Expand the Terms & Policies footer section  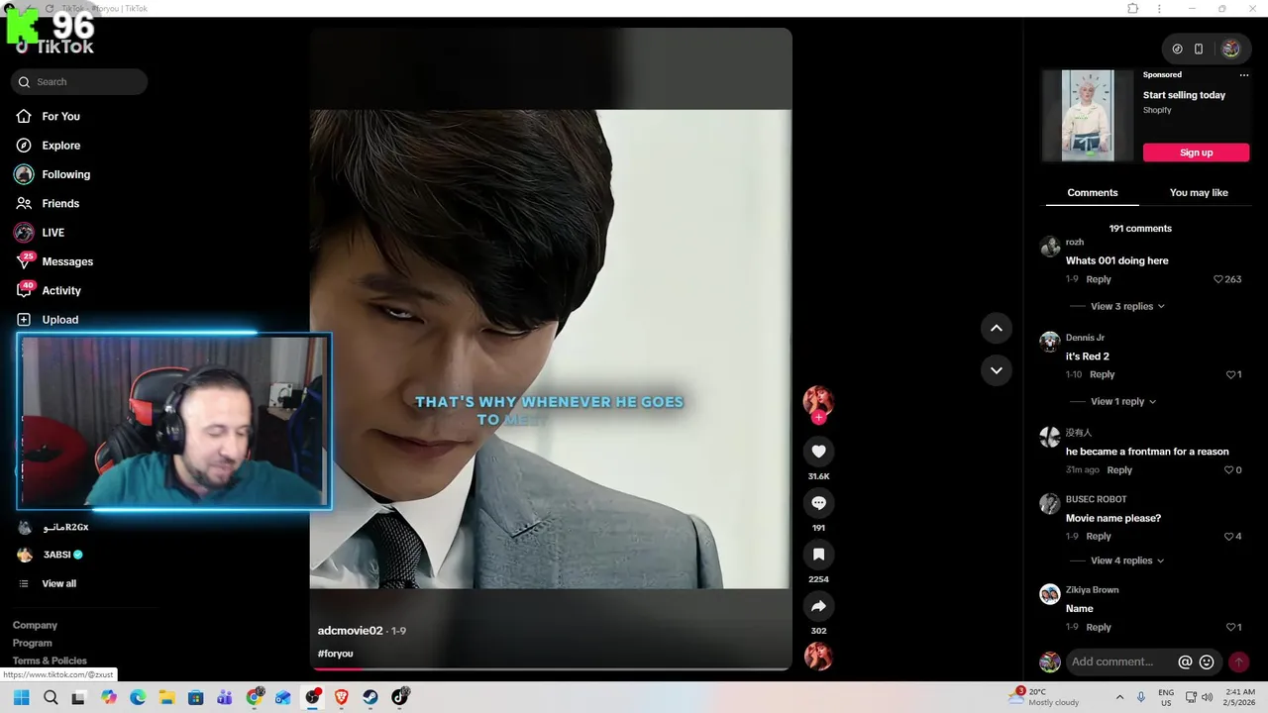tap(50, 661)
